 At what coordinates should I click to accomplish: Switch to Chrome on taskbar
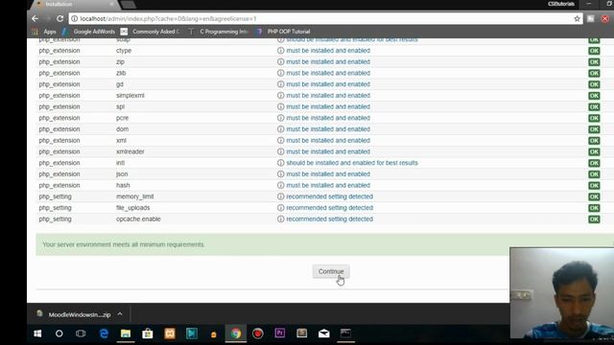[x=236, y=333]
